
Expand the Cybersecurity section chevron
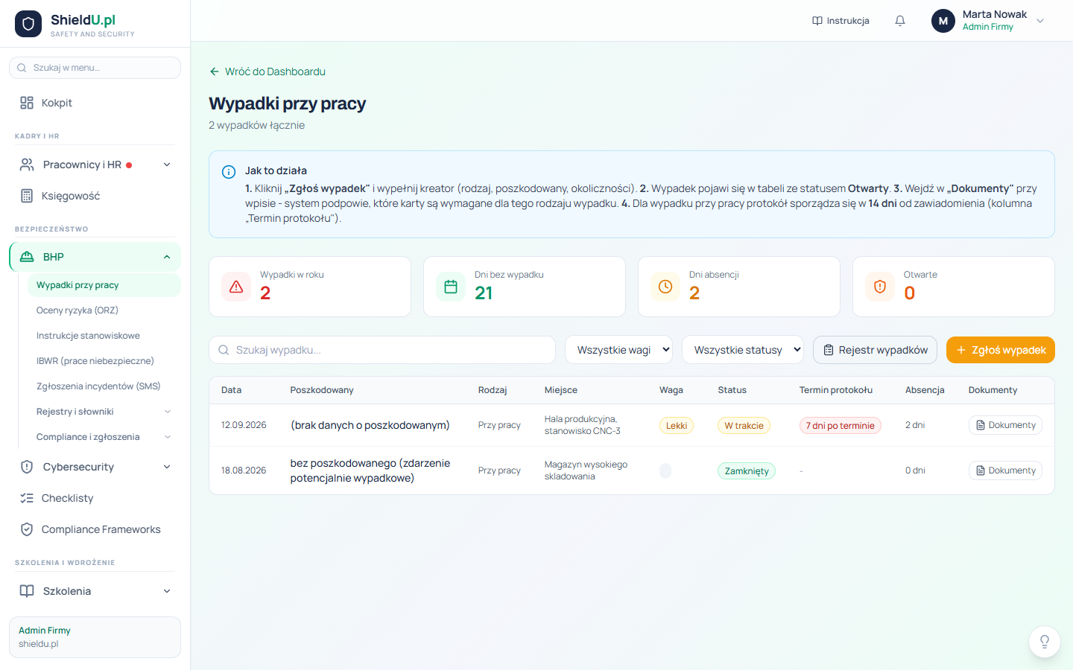coord(167,467)
